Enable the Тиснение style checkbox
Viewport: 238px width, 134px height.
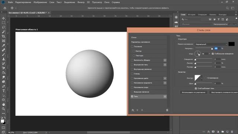[132, 47]
